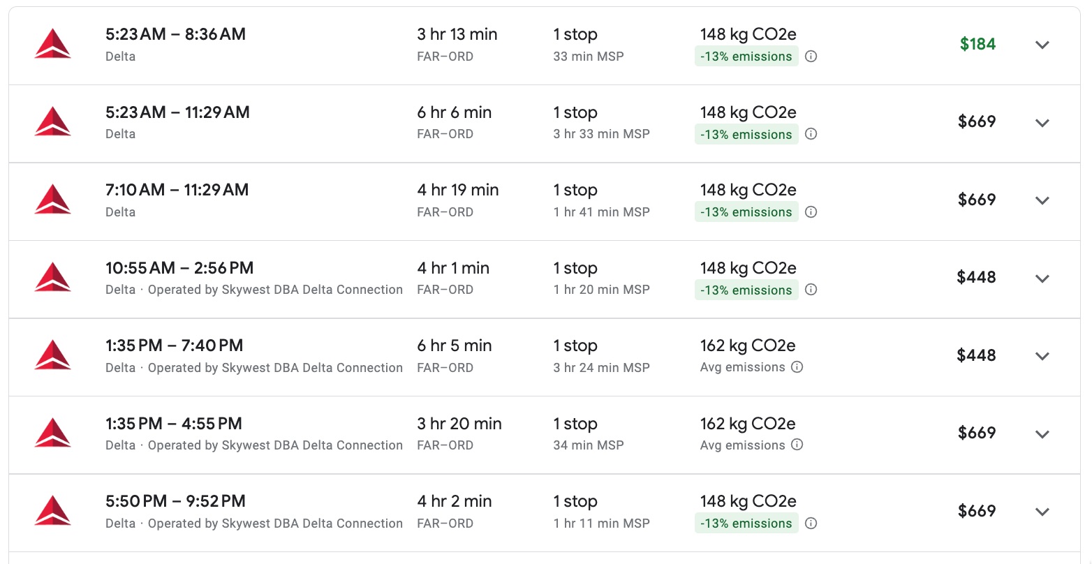Image resolution: width=1092 pixels, height=564 pixels.
Task: Click the Delta logo on the 5:23 AM – 8:36 AM flight
Action: pyautogui.click(x=52, y=43)
